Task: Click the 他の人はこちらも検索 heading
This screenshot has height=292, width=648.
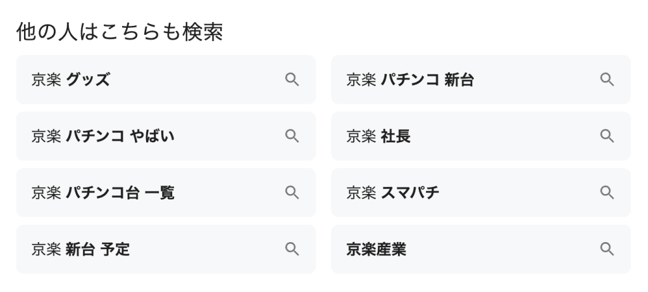Action: coord(120,32)
